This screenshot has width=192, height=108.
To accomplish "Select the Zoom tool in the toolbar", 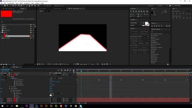I will 7,6.
